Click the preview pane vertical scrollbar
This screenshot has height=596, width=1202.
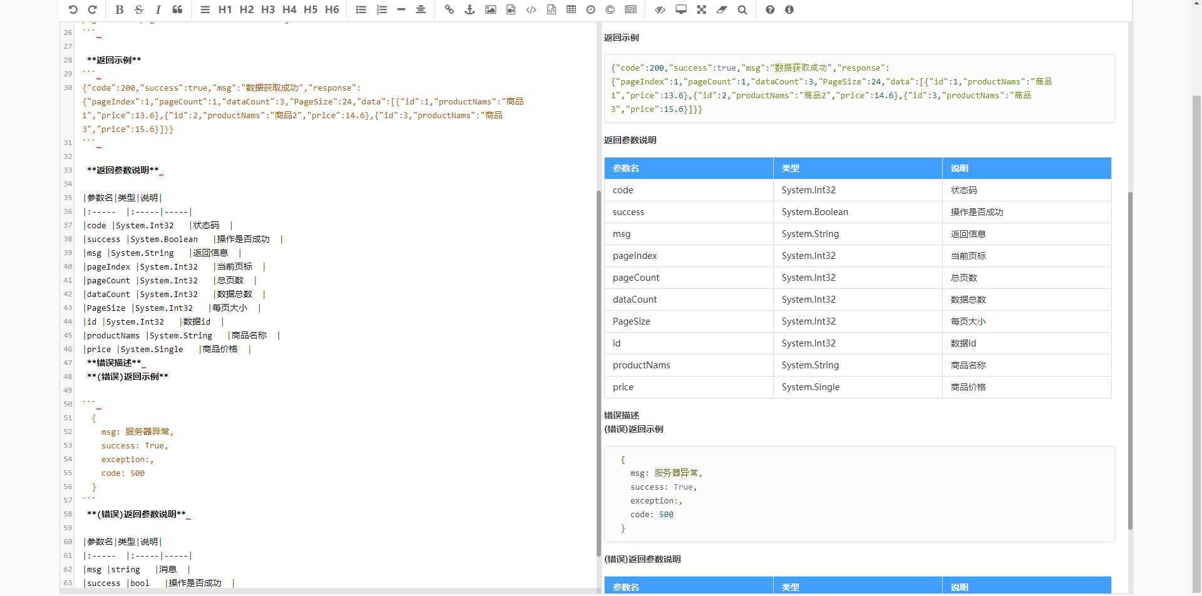pos(1130,360)
